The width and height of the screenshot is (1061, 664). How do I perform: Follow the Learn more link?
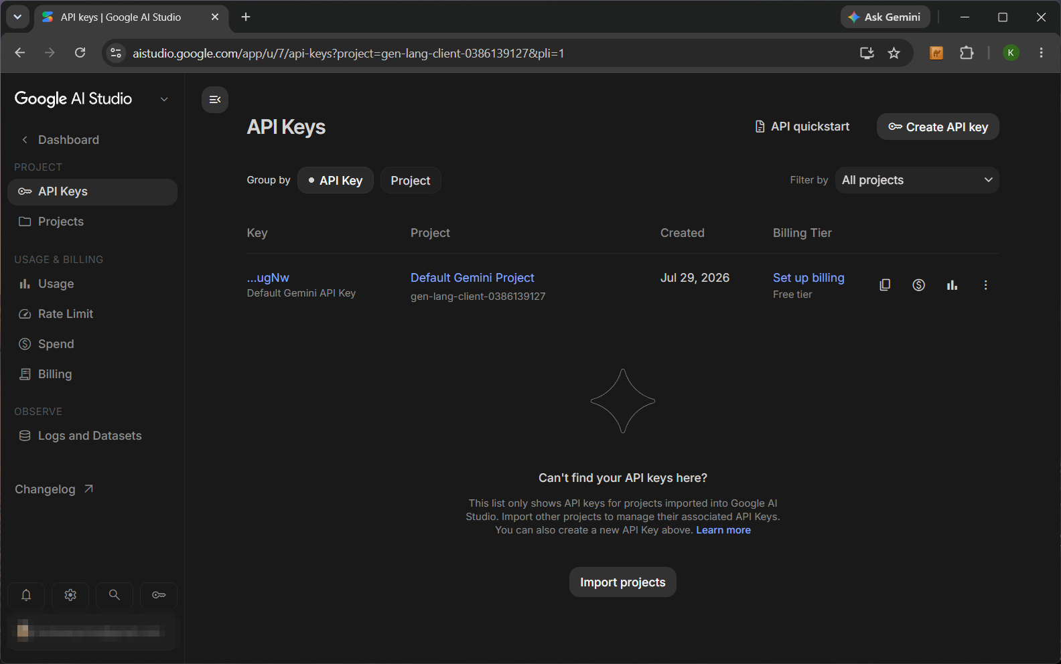pos(723,530)
